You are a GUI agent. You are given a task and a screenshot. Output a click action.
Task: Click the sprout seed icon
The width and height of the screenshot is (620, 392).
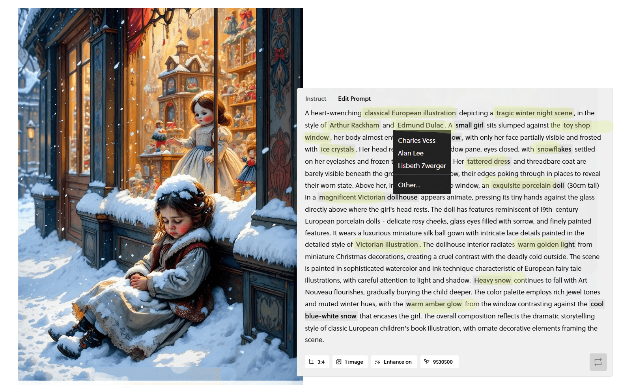pyautogui.click(x=427, y=362)
